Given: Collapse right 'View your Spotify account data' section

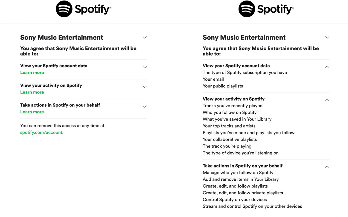Looking at the screenshot, I should (327, 67).
